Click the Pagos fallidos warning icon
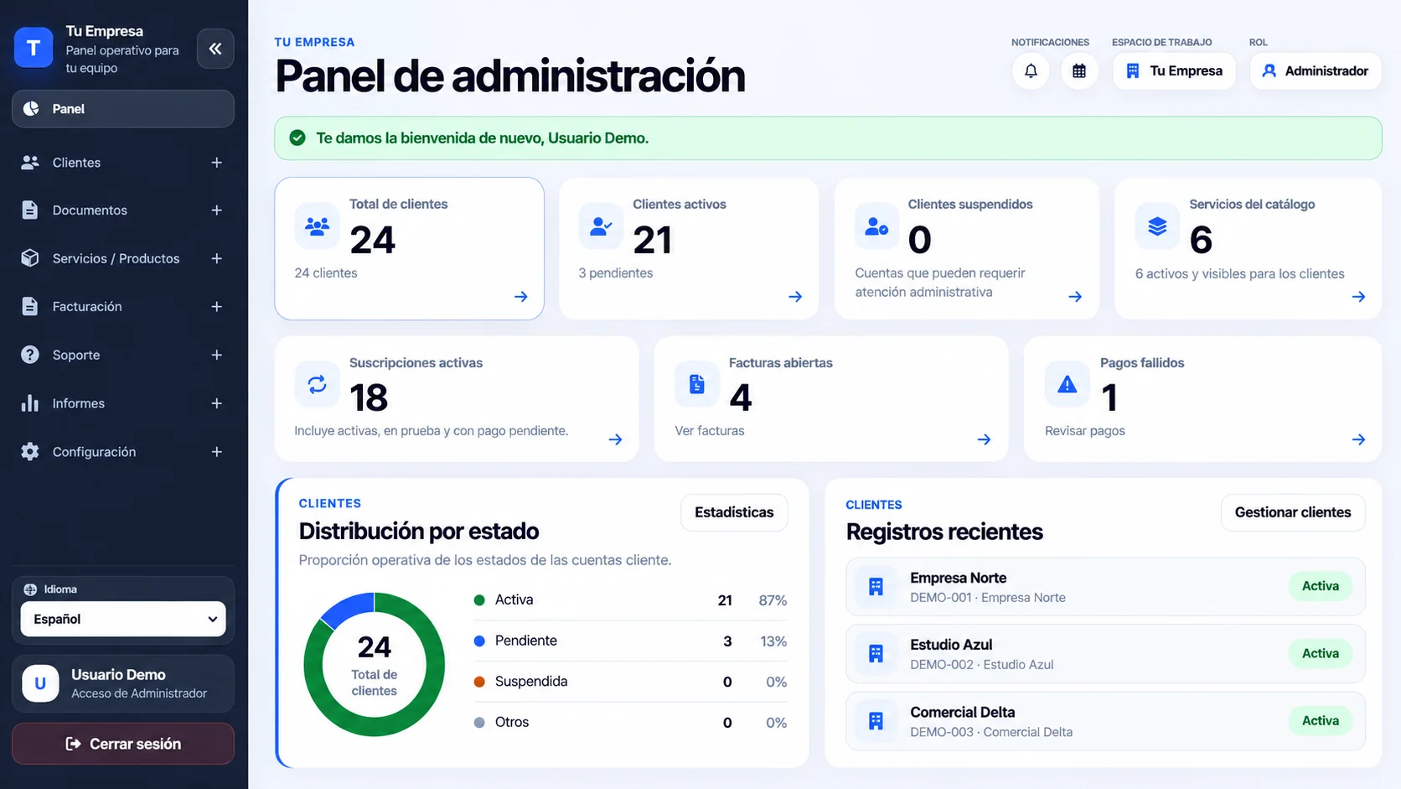 [x=1067, y=385]
